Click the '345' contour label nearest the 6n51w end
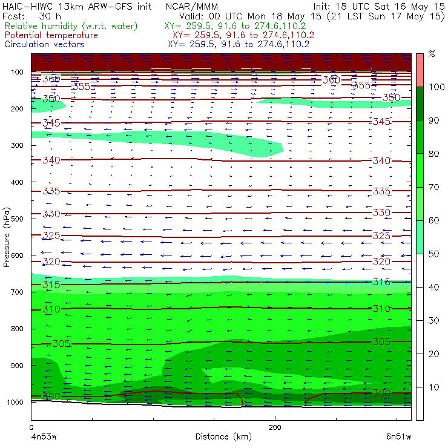448x448 pixels. pyautogui.click(x=381, y=122)
